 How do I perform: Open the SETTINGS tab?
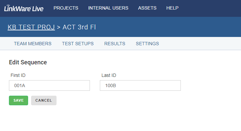pyautogui.click(x=147, y=44)
